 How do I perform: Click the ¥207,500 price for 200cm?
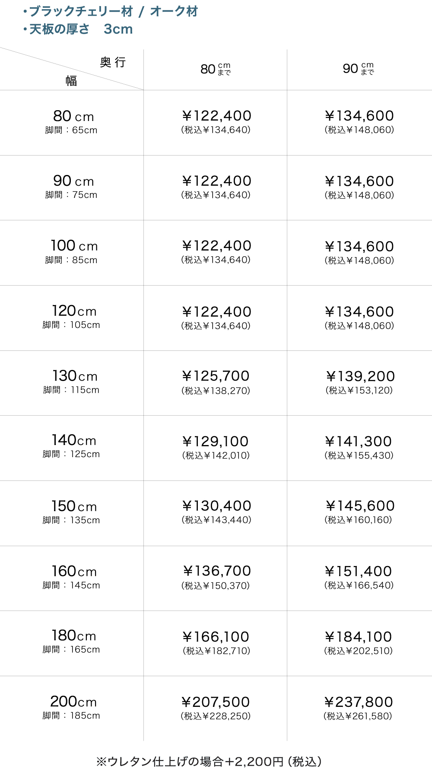click(x=216, y=702)
